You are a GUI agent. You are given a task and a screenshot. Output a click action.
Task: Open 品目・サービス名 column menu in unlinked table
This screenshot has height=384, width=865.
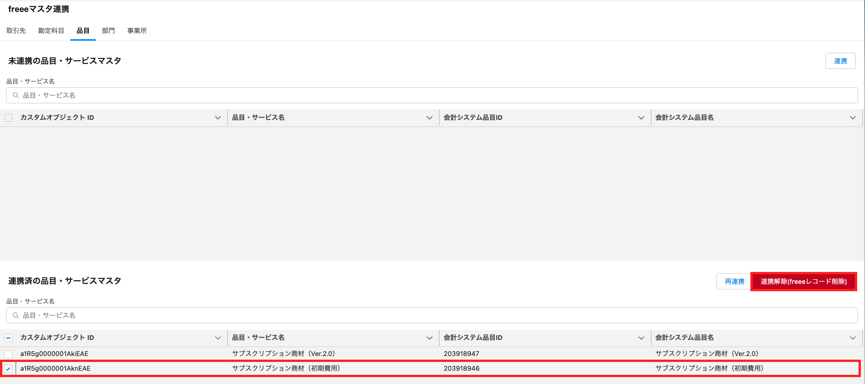(430, 118)
